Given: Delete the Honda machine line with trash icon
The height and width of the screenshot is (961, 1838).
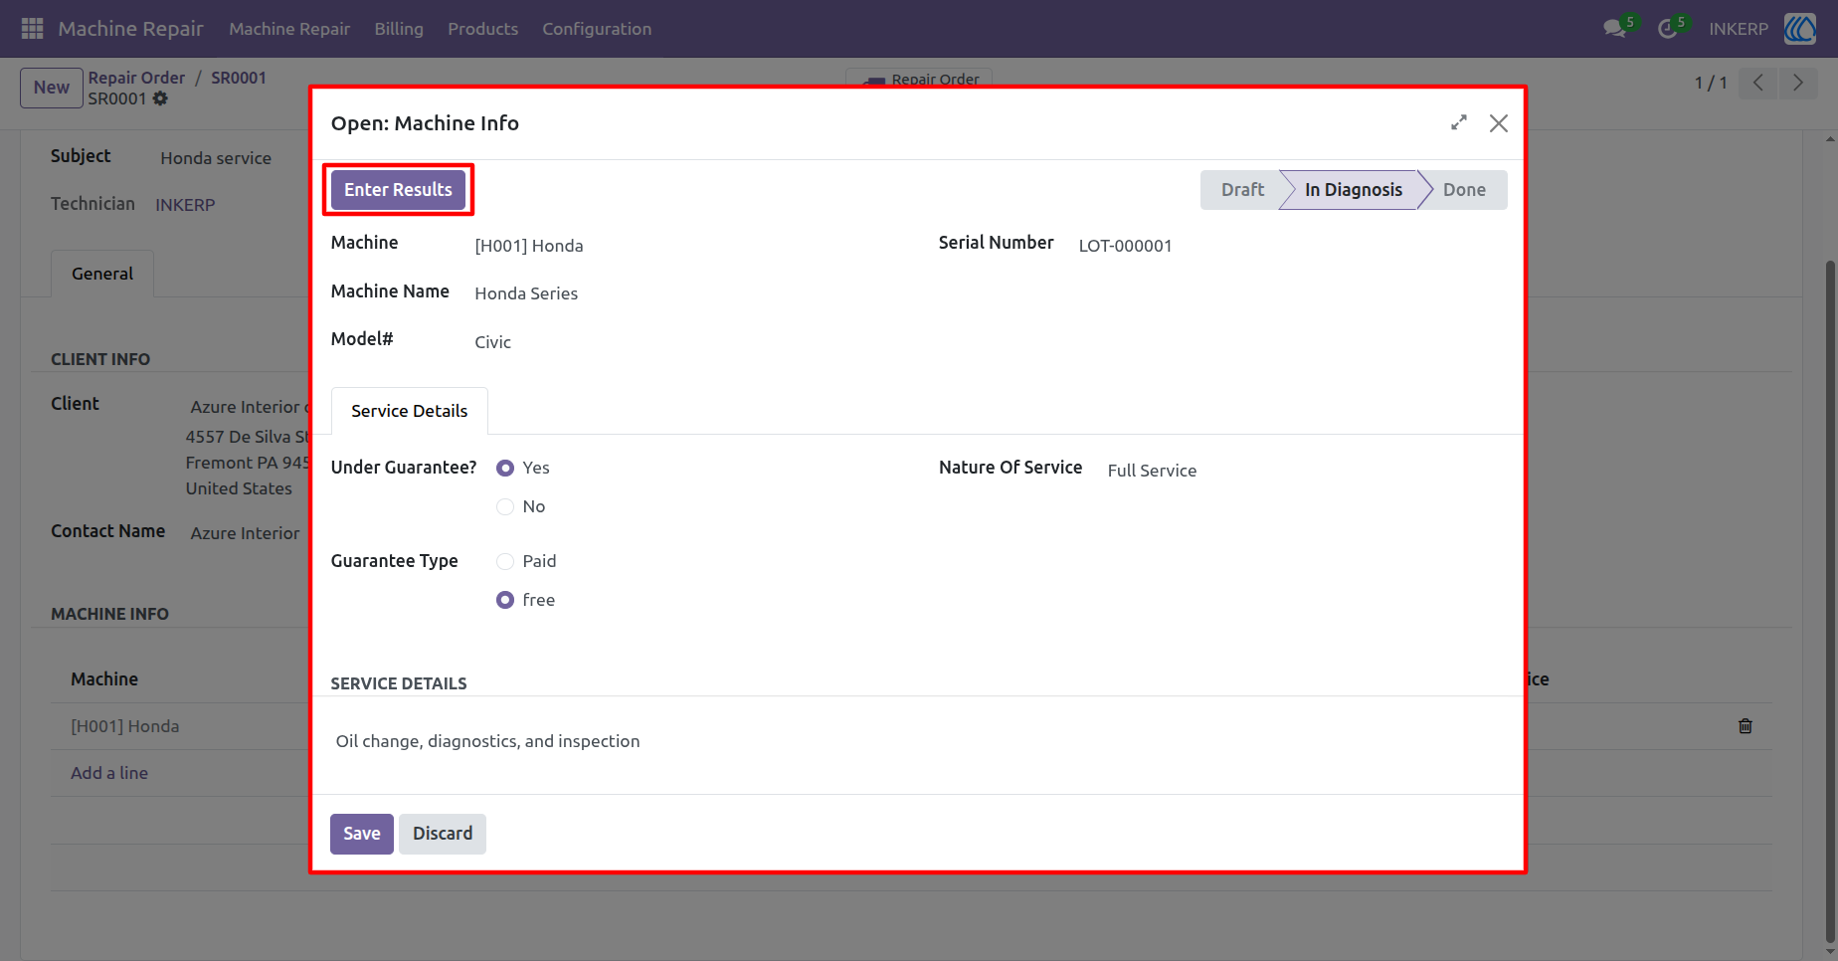Looking at the screenshot, I should 1746,726.
